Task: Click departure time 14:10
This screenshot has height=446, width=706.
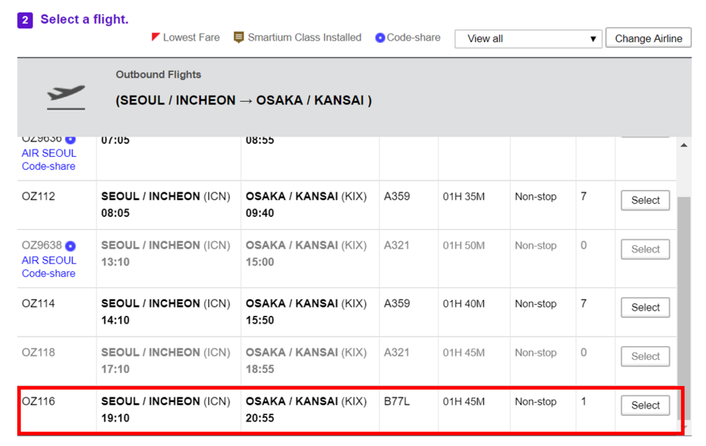Action: [x=115, y=320]
